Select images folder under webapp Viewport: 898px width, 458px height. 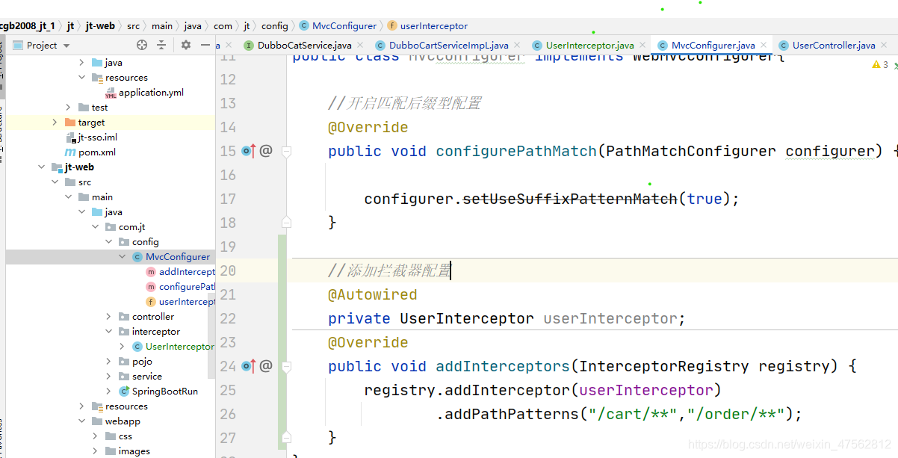[x=128, y=451]
